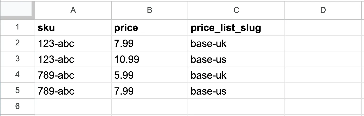364x116 pixels.
Task: Select row 3 header
Action: pyautogui.click(x=17, y=59)
